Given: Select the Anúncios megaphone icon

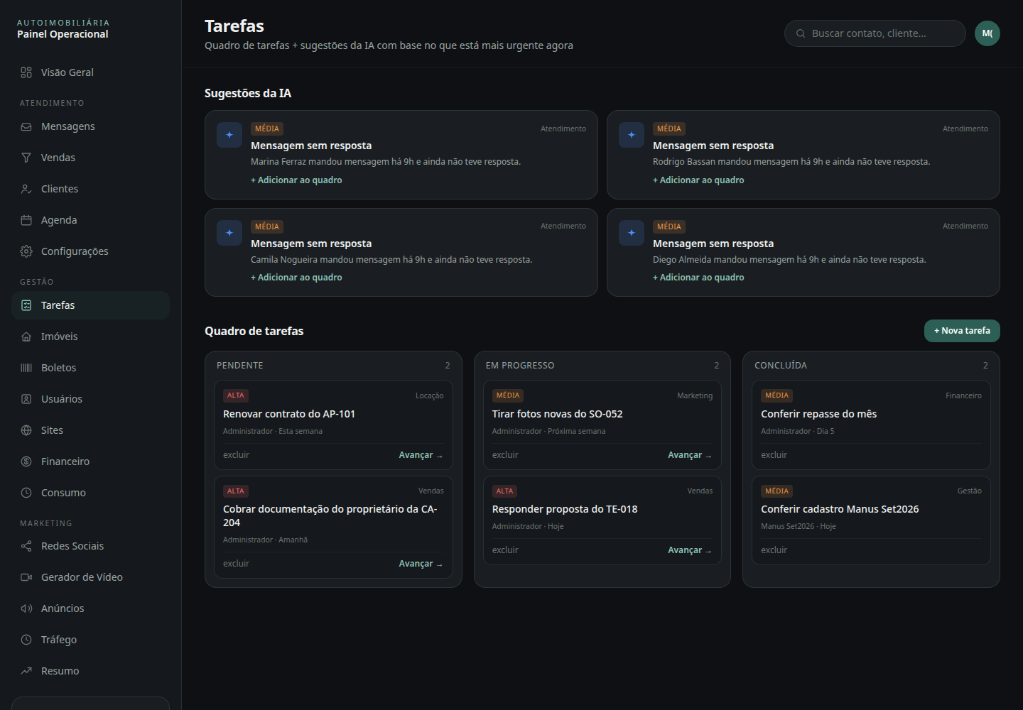Looking at the screenshot, I should click(26, 608).
